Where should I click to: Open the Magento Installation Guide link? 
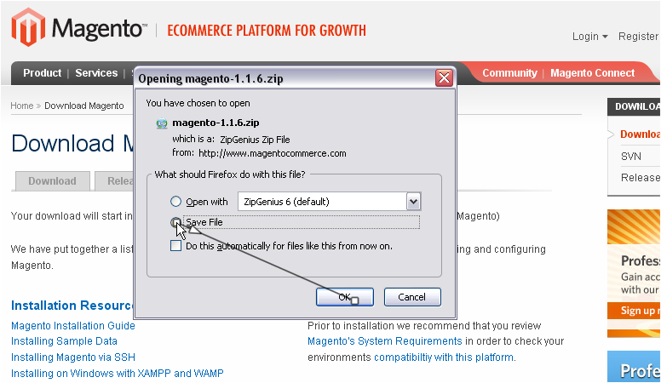72,326
